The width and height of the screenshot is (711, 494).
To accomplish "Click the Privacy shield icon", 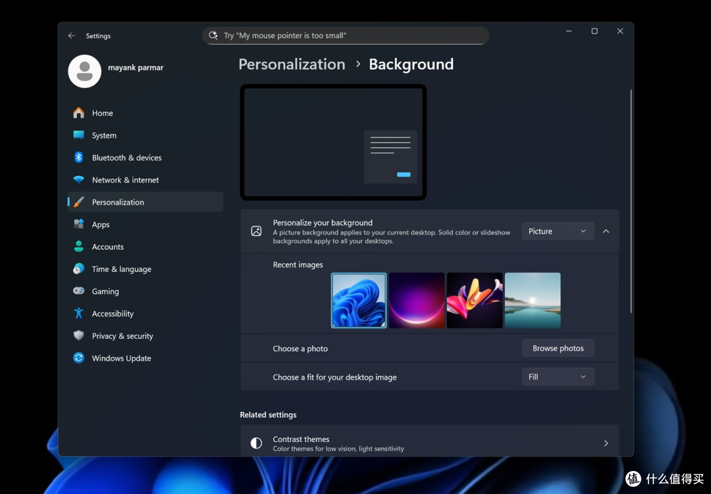I will pyautogui.click(x=79, y=335).
